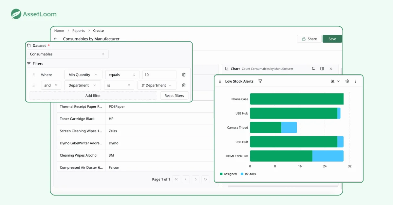Go to the next page
Screen dimensions: 393x205
click(x=196, y=179)
